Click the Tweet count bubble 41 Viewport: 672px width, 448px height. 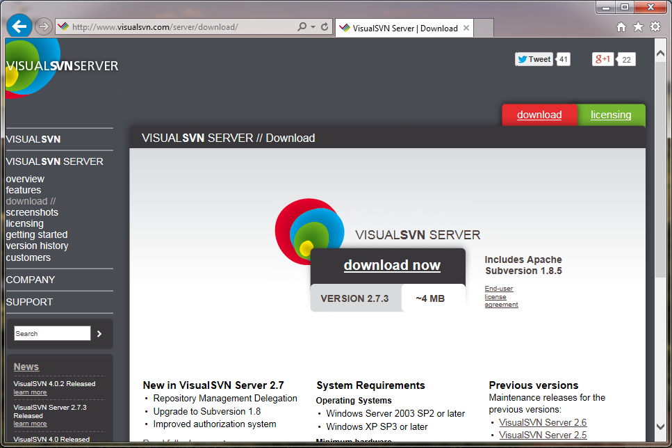click(x=563, y=59)
